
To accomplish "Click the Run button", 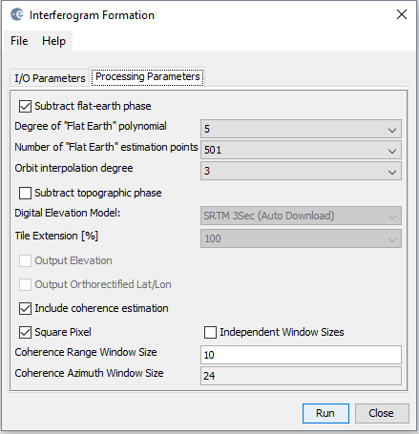I will (x=325, y=413).
